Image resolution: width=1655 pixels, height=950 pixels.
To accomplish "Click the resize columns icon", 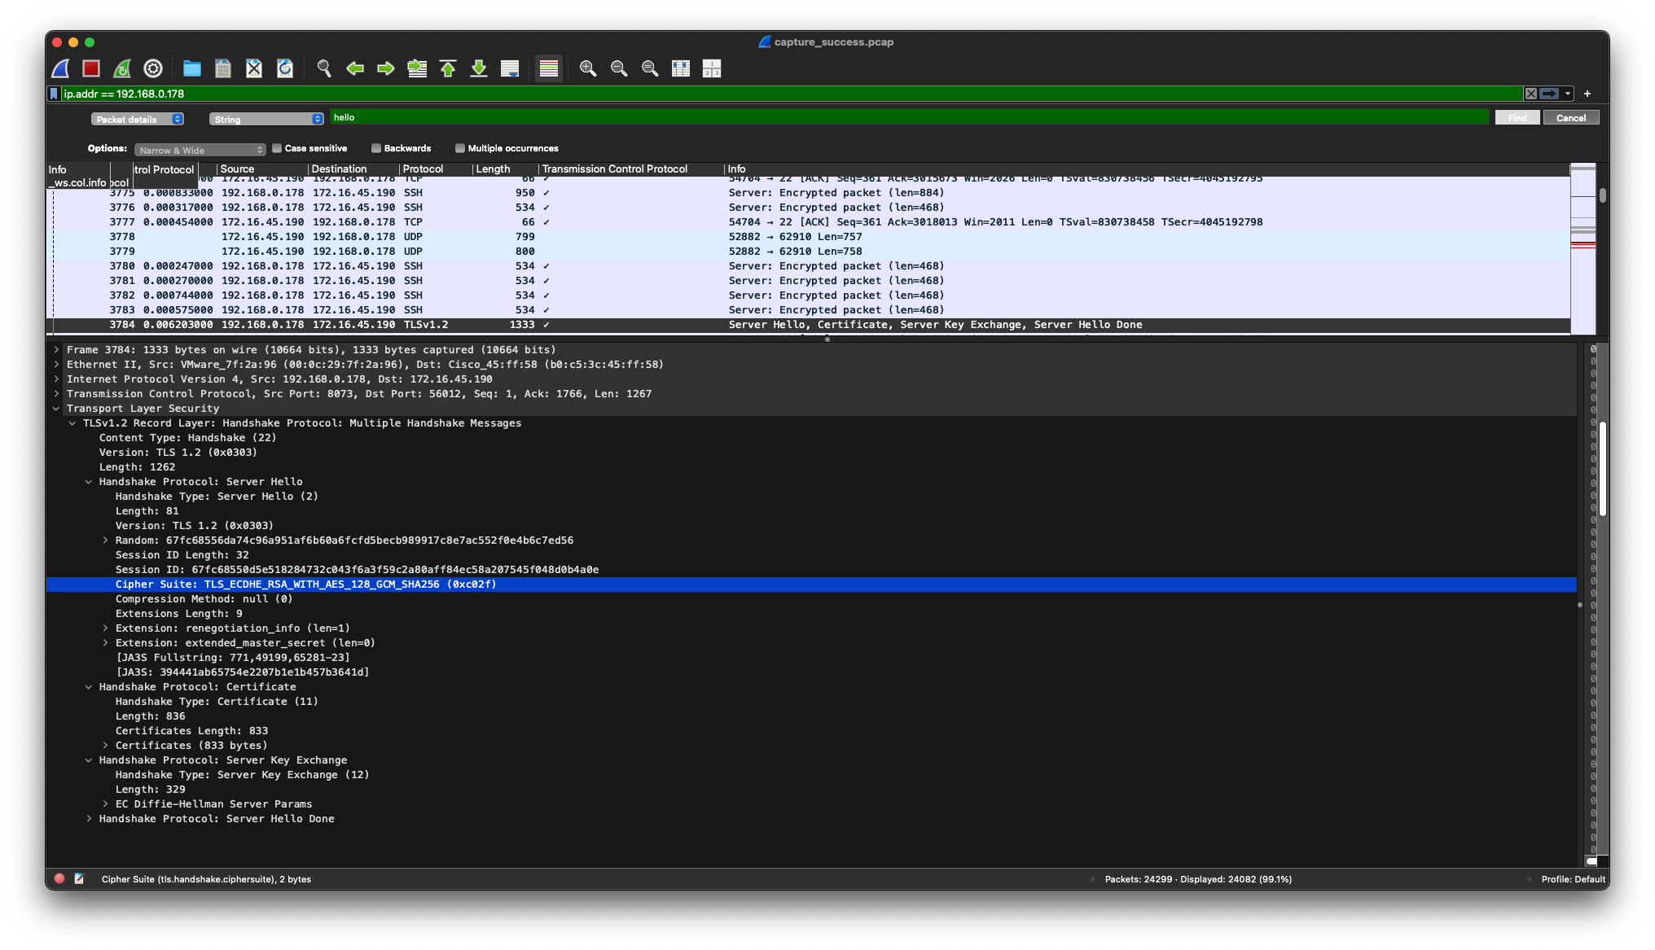I will [681, 69].
